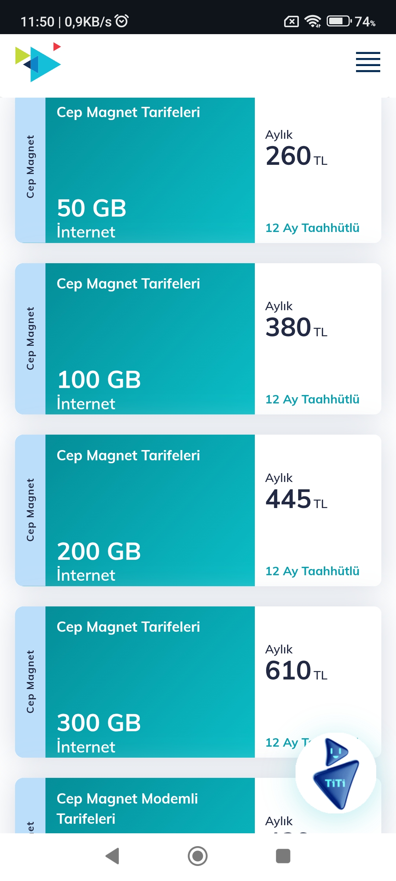Tap the Wi-Fi status icon
Viewport: 396px width, 881px height.
click(313, 21)
